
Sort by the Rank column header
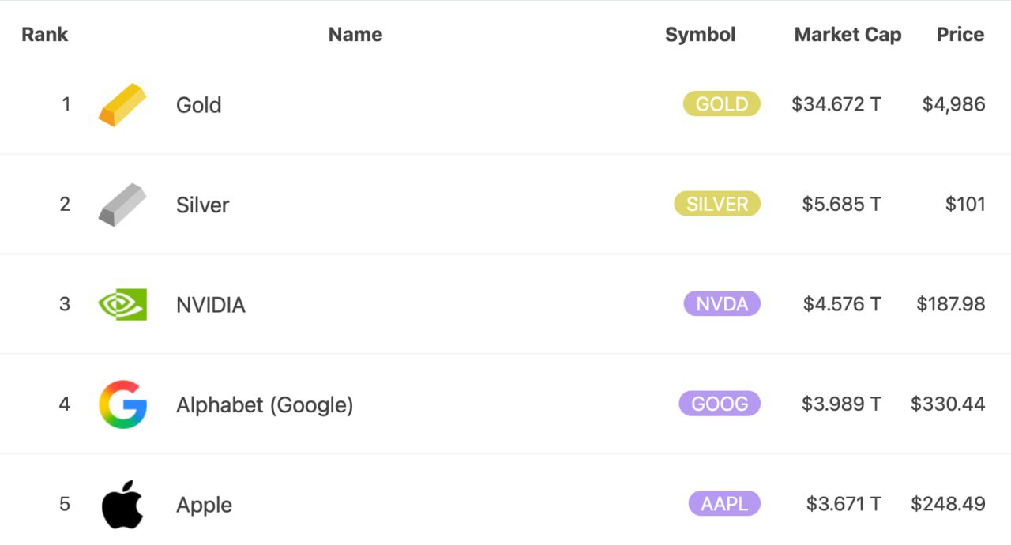point(44,35)
